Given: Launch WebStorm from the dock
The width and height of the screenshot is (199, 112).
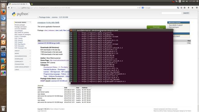Looking at the screenshot, I should pyautogui.click(x=3, y=61).
